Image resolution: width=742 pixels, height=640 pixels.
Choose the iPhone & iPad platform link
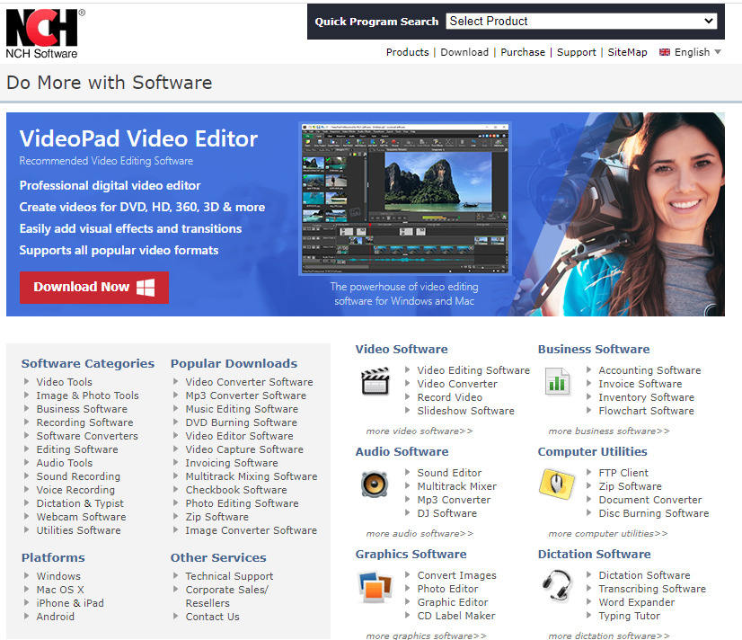(x=70, y=603)
